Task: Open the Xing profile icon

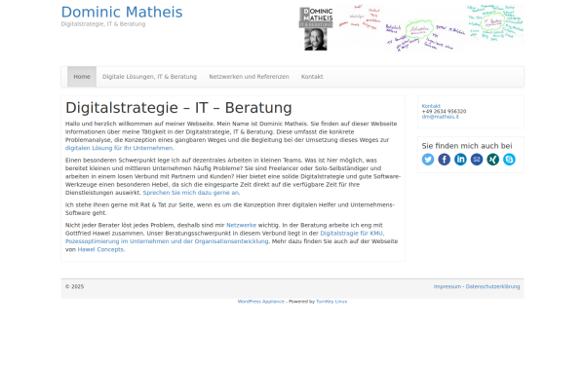Action: point(492,160)
